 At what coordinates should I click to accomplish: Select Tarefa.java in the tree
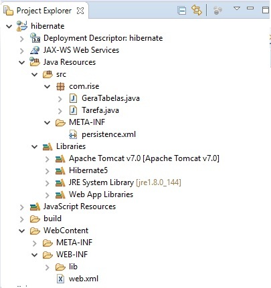[x=100, y=110]
